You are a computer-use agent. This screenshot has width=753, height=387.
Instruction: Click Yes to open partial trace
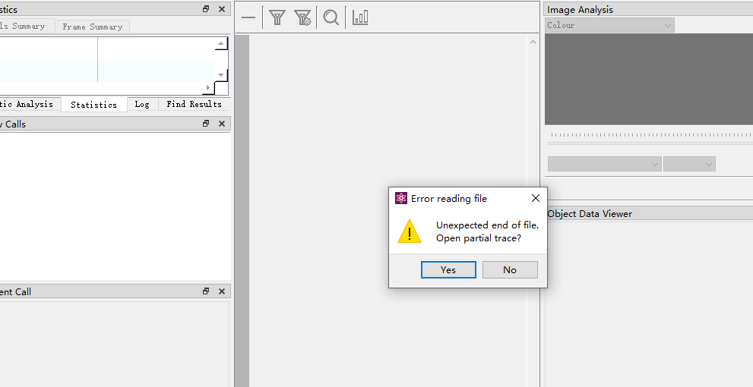pos(448,269)
